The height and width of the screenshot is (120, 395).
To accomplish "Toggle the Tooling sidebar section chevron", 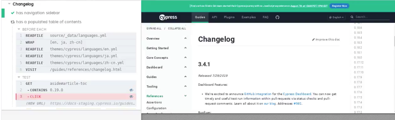I will pyautogui.click(x=185, y=87).
